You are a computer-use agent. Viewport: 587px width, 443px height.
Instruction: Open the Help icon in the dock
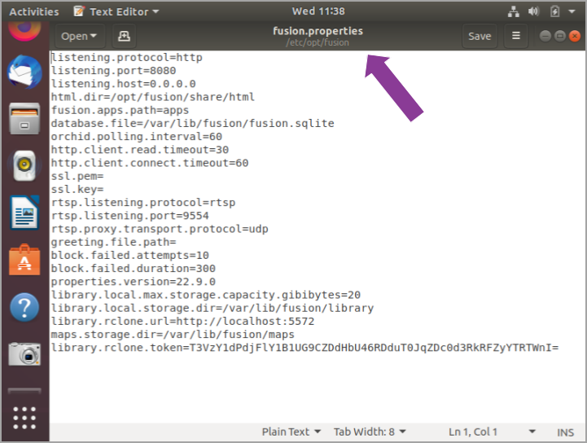click(x=24, y=308)
